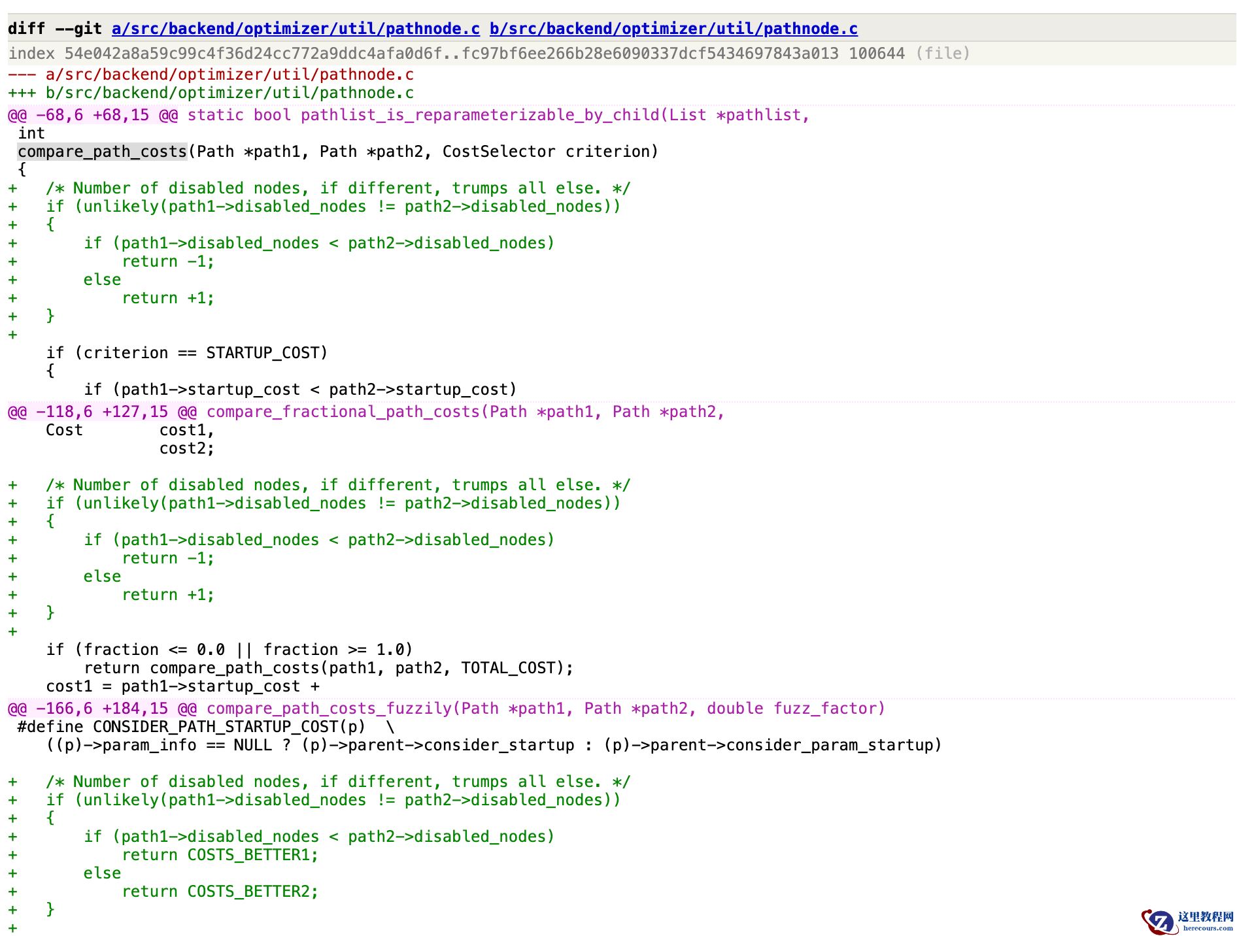Click the 'cost2;' declaration line
This screenshot has width=1237, height=936.
coord(187,448)
